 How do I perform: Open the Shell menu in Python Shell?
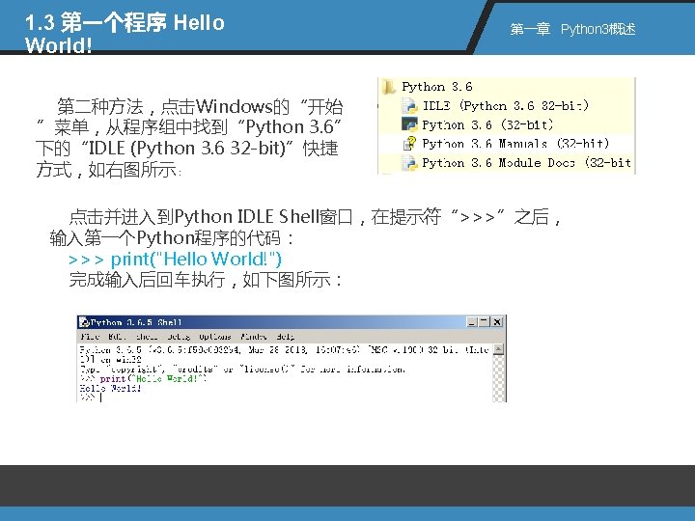[x=147, y=337]
